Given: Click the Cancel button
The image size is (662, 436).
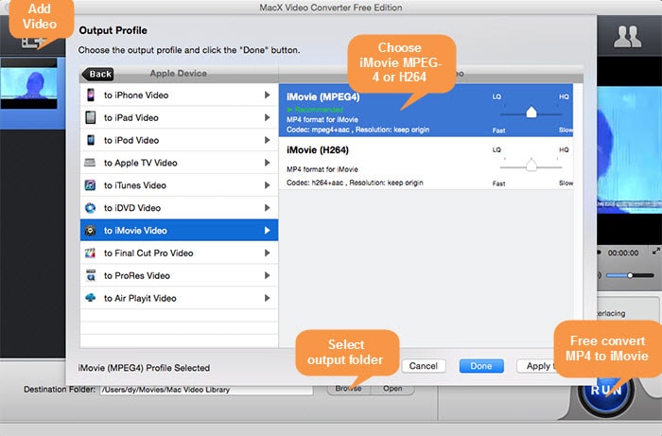Looking at the screenshot, I should [424, 366].
